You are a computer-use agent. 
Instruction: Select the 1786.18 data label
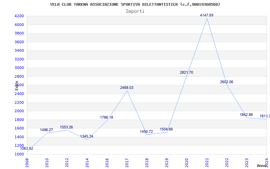click(107, 117)
